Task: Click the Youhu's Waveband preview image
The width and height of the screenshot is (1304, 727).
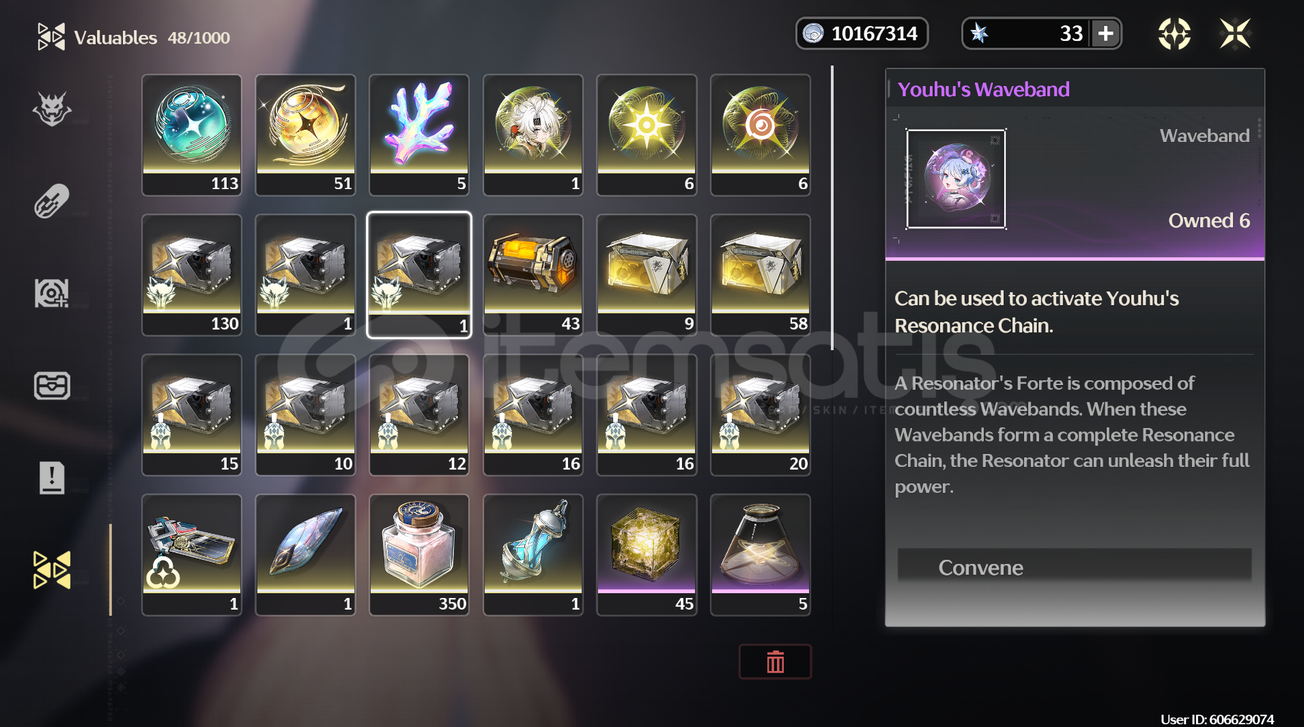Action: coord(956,179)
